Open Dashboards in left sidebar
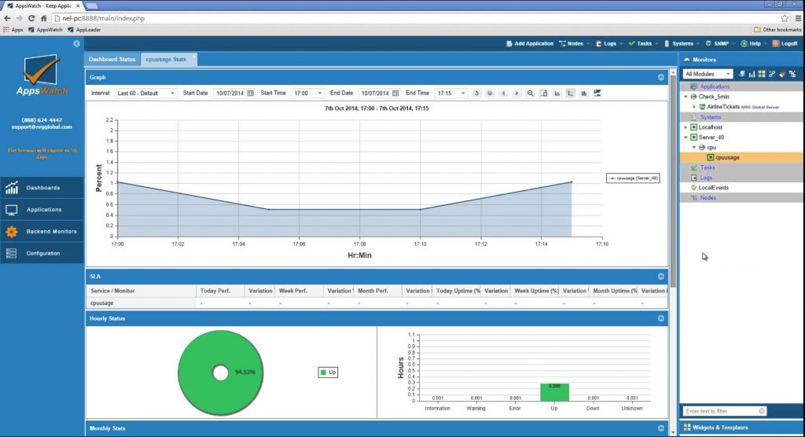This screenshot has height=437, width=805. [42, 188]
